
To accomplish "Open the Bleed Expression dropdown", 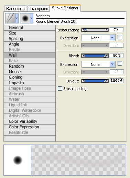I will tap(98, 64).
